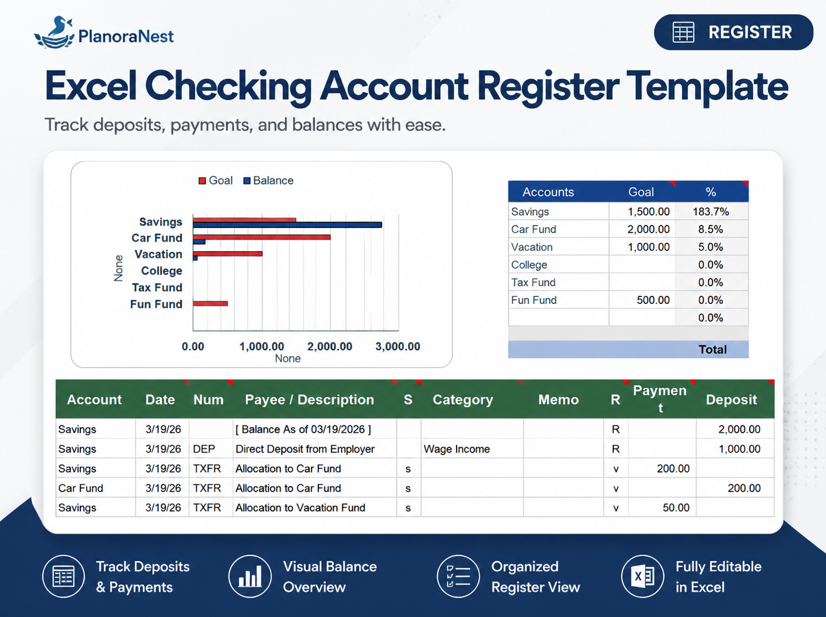Click the Track Deposits & Payments register icon
The width and height of the screenshot is (826, 617).
pos(63,576)
